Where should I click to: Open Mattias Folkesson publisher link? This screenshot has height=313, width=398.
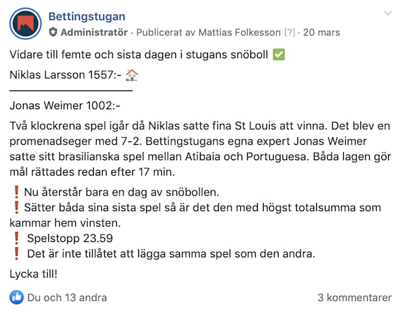240,32
